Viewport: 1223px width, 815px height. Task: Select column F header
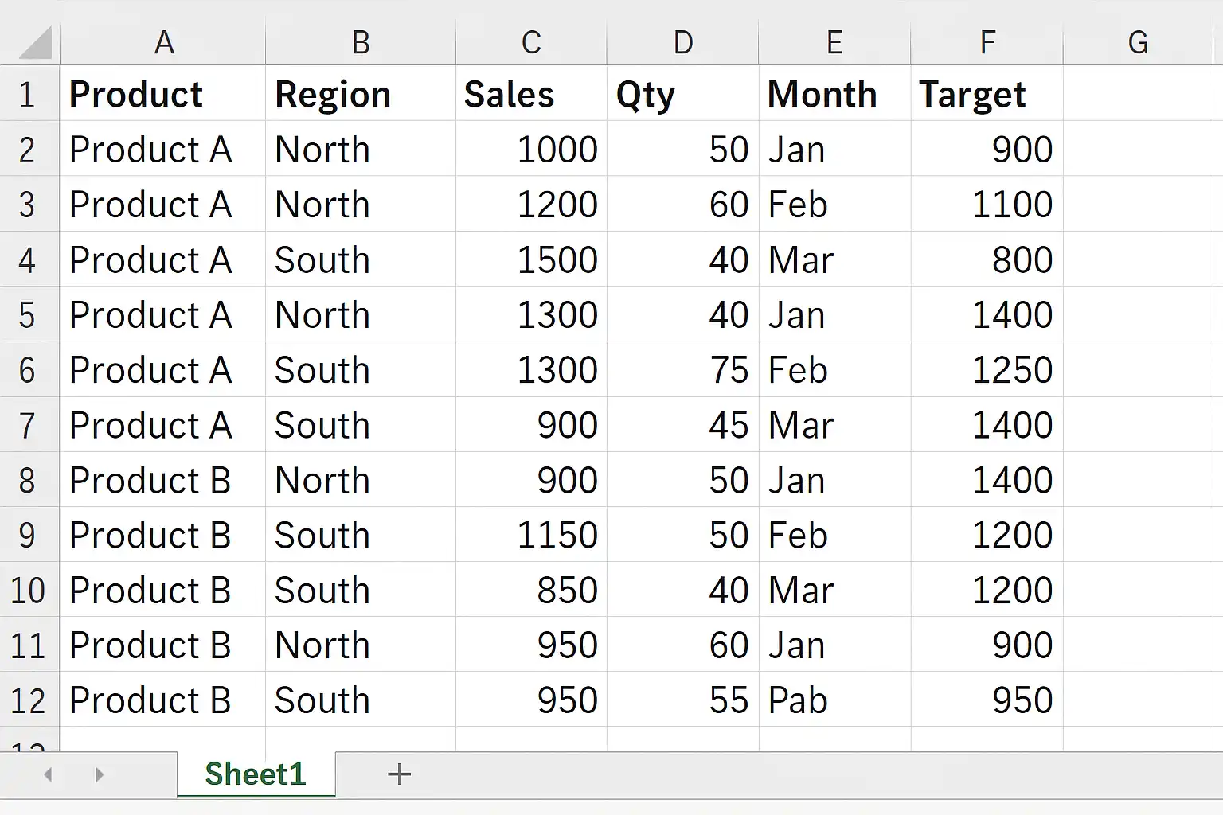(x=987, y=43)
